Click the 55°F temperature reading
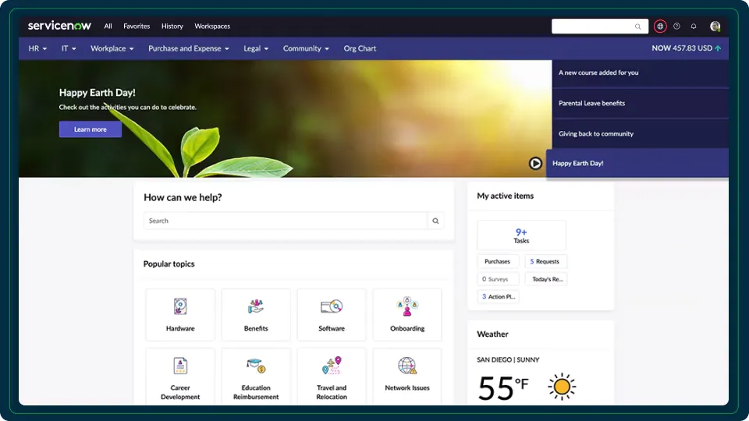 (503, 387)
